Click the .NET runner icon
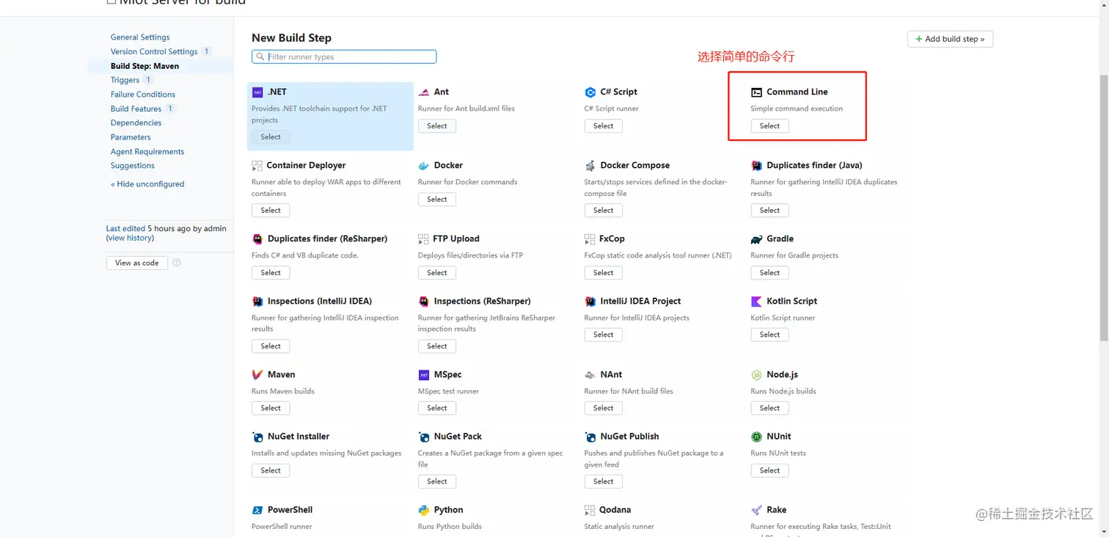1109x537 pixels. [257, 92]
